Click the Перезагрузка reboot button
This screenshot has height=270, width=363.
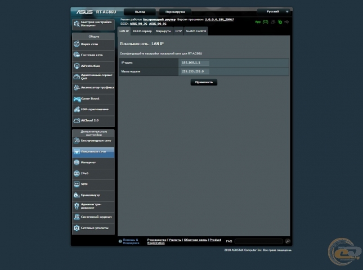[175, 12]
